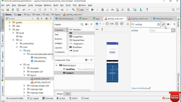Collapse the res folder
Viewport: 181px width, 102px height.
21,65
